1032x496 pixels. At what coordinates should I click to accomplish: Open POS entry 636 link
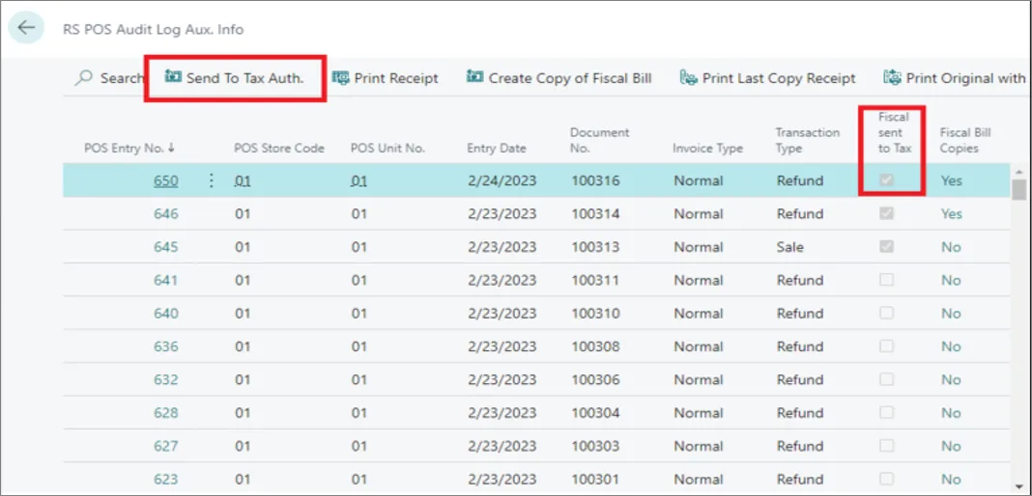click(x=166, y=346)
